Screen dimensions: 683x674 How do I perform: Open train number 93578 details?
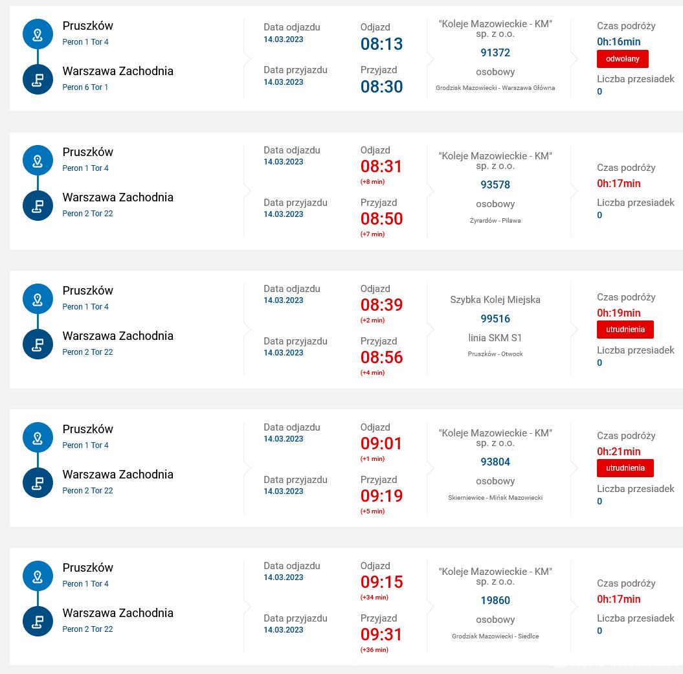tap(495, 185)
